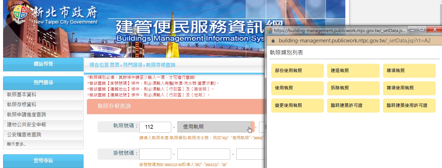Minimize the popup license type window
This screenshot has height=168, width=442.
tap(412, 29)
